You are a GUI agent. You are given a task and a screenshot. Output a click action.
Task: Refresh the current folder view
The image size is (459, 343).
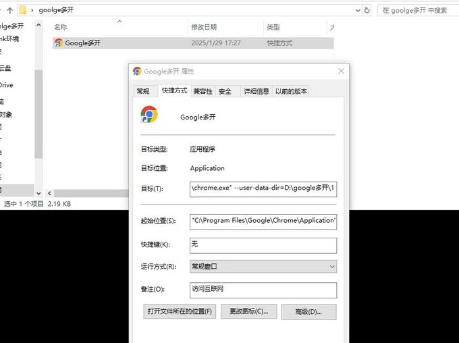tap(367, 10)
